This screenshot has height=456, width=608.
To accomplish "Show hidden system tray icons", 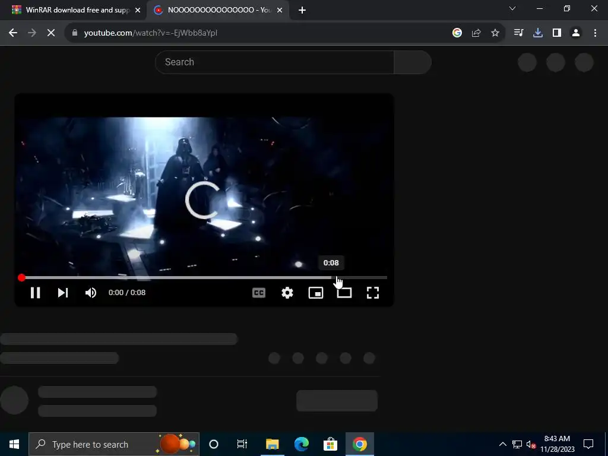I will [502, 444].
